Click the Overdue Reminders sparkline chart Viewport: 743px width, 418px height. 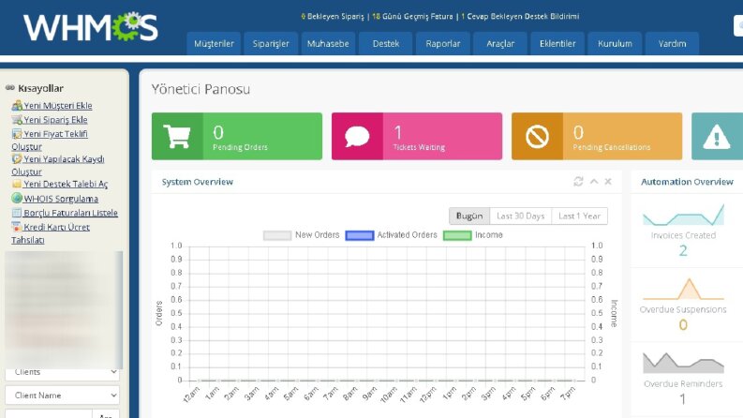pos(683,363)
